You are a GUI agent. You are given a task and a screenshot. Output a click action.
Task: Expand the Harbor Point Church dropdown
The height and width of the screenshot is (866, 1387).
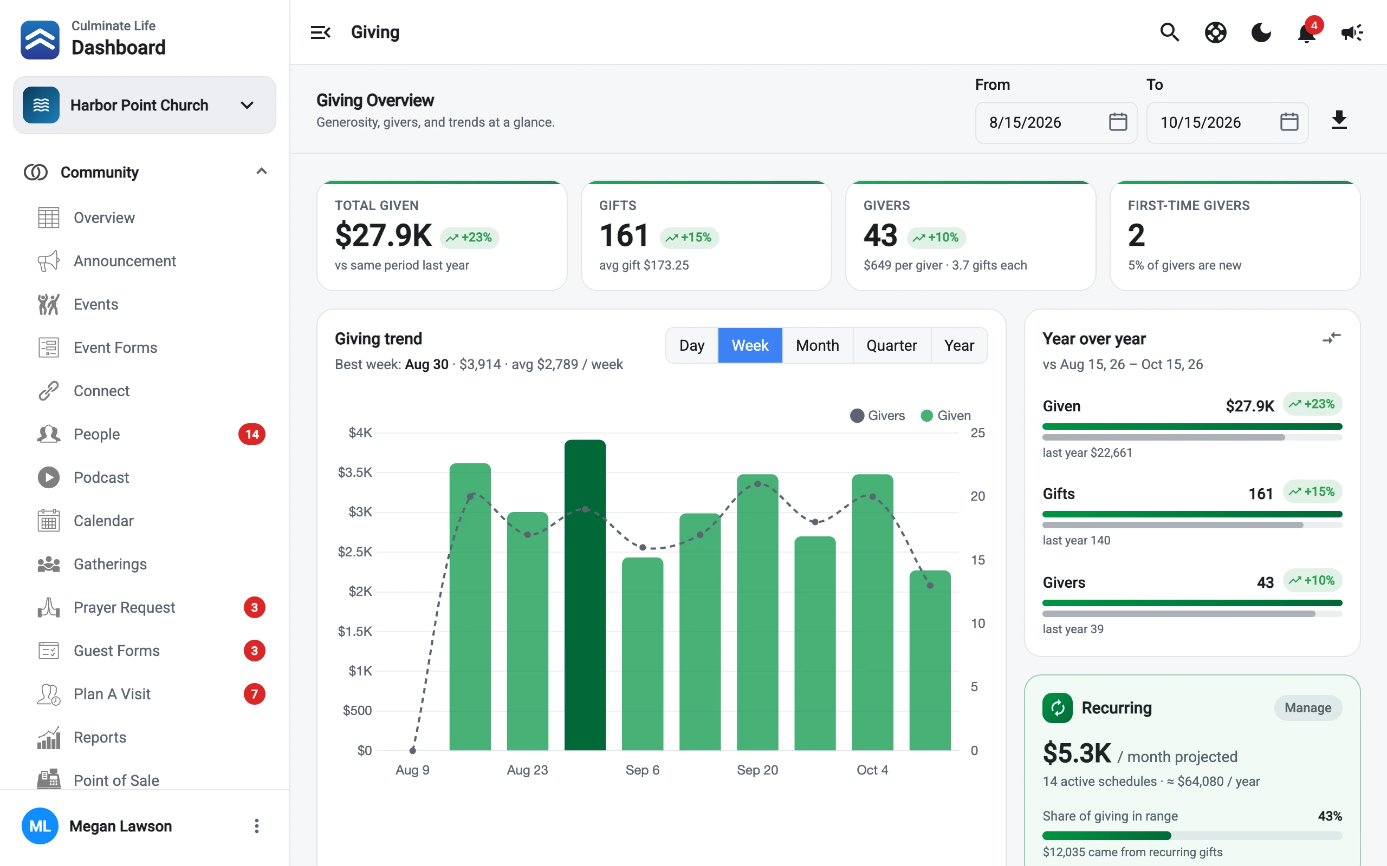pos(145,106)
